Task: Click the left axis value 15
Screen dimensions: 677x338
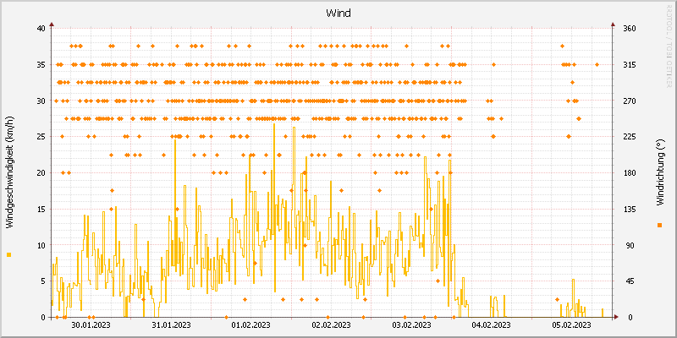Action: pyautogui.click(x=41, y=209)
